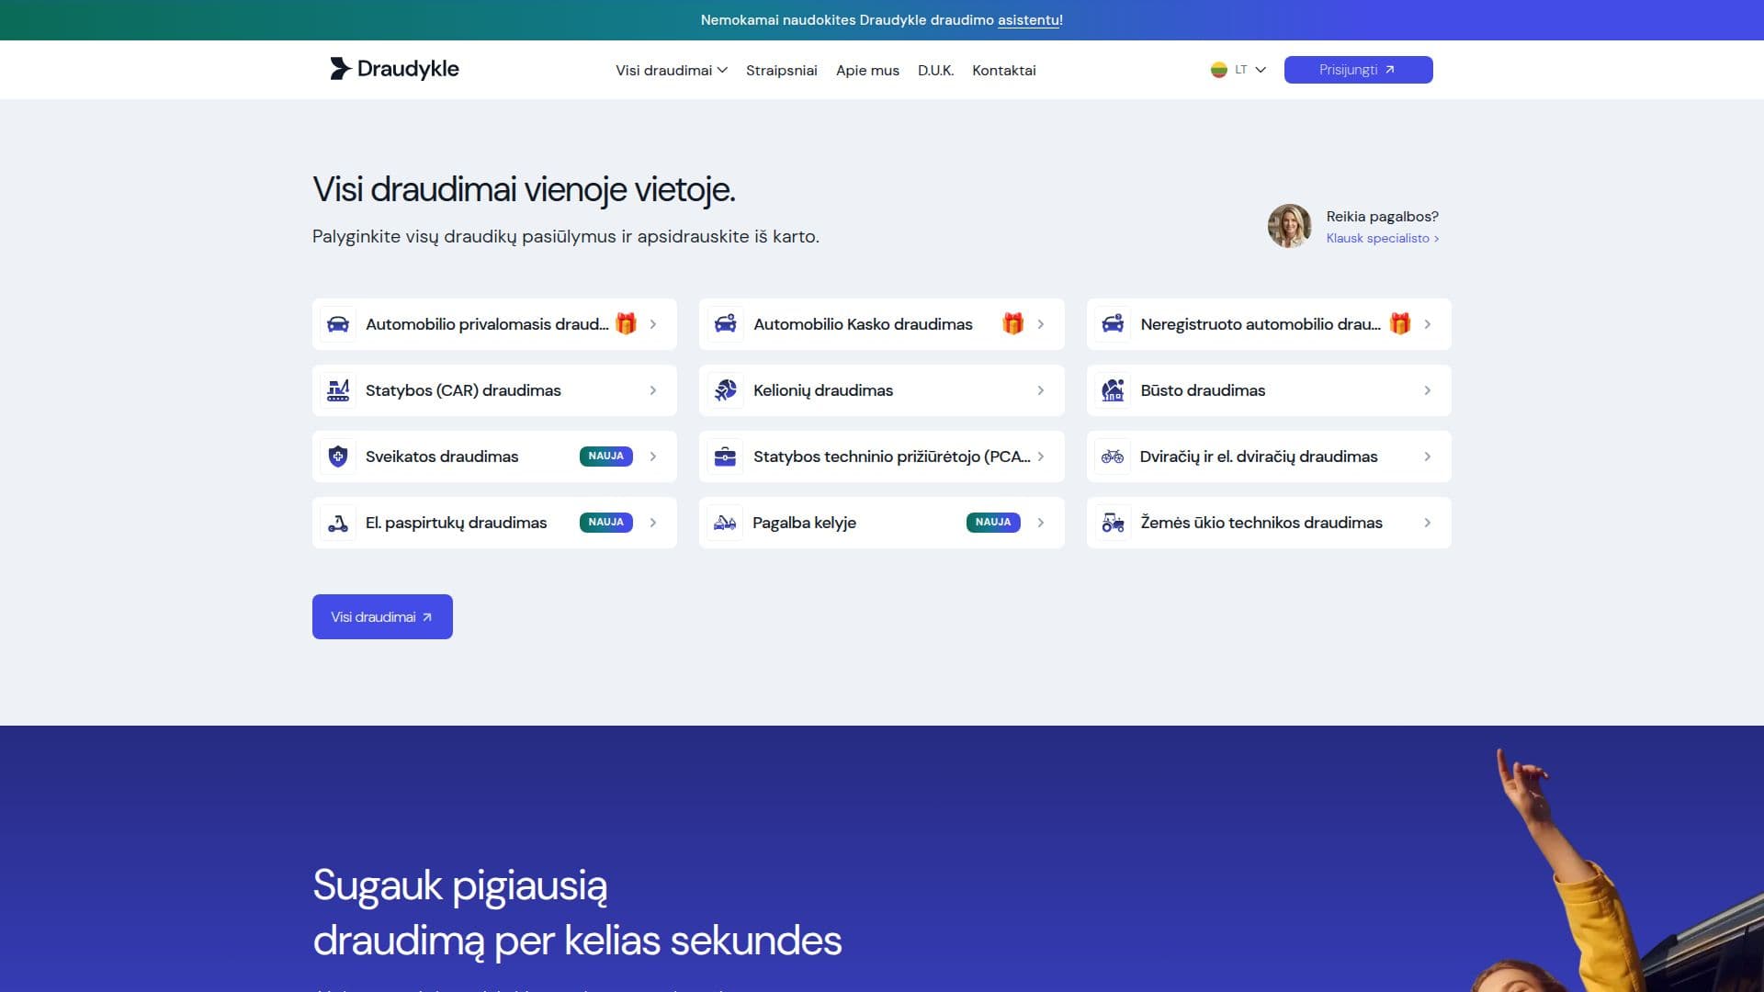Click the specialist avatar photo

pos(1289,226)
